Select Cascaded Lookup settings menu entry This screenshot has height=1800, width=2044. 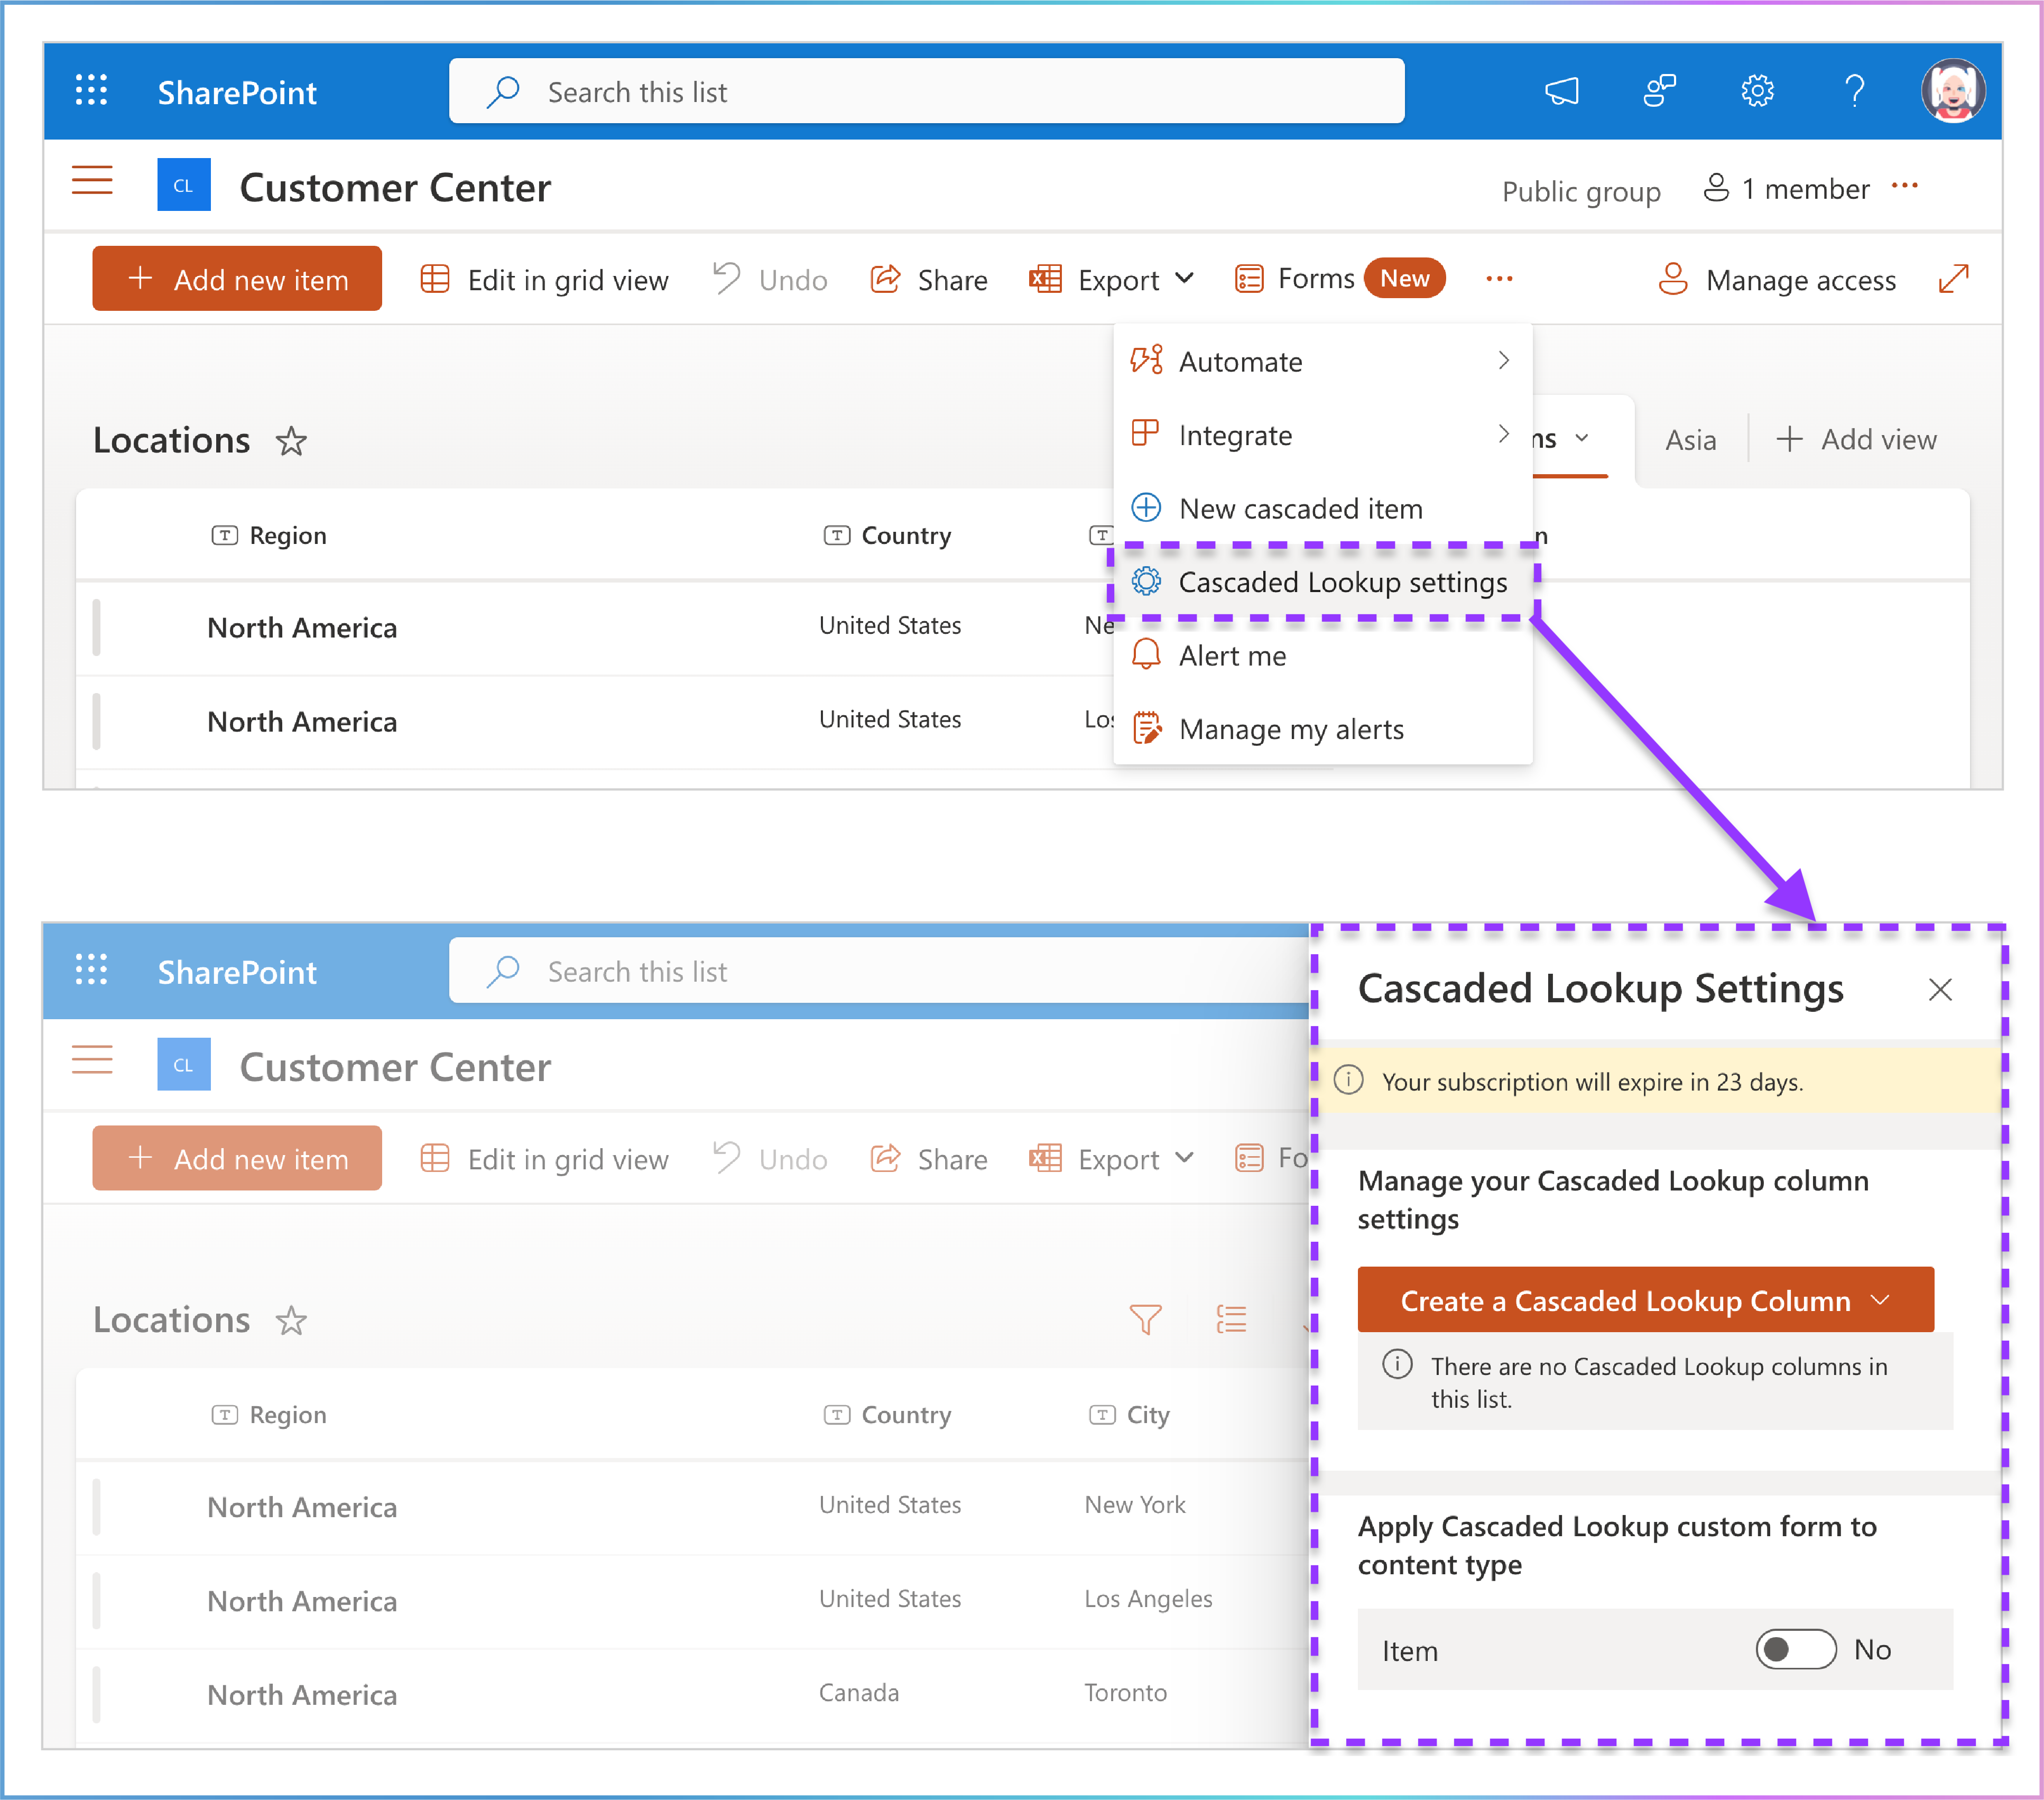tap(1322, 582)
